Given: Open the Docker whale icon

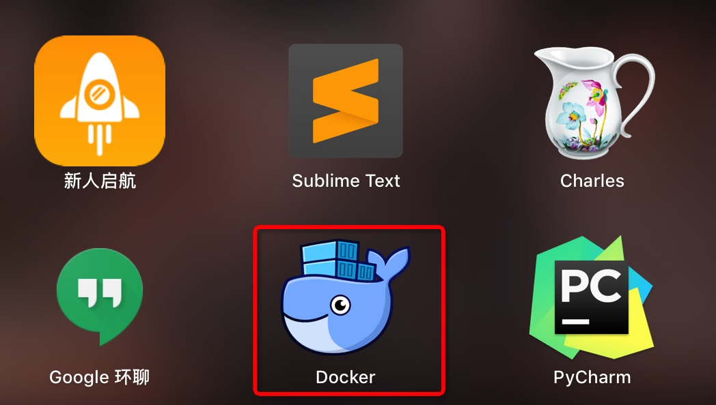Looking at the screenshot, I should pos(345,297).
